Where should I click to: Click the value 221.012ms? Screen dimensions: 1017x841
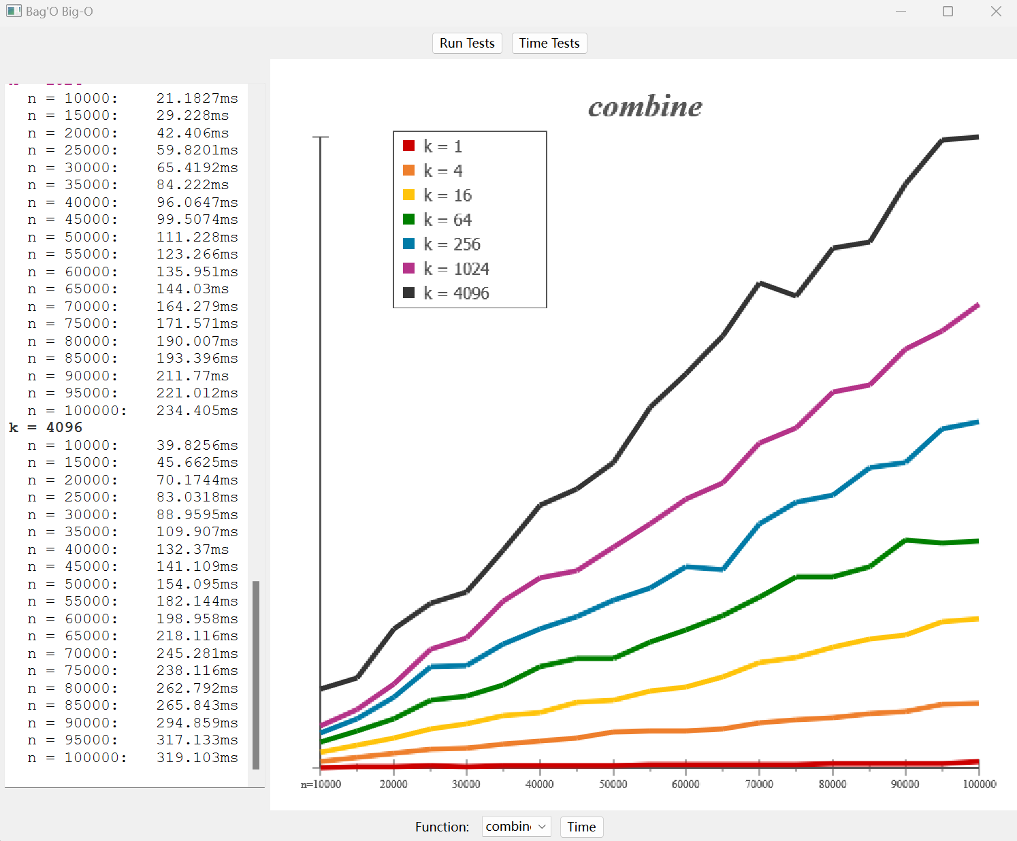[197, 393]
